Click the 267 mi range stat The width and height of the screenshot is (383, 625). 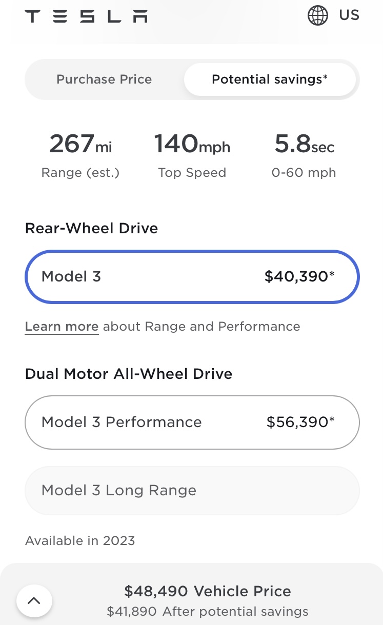tap(80, 155)
